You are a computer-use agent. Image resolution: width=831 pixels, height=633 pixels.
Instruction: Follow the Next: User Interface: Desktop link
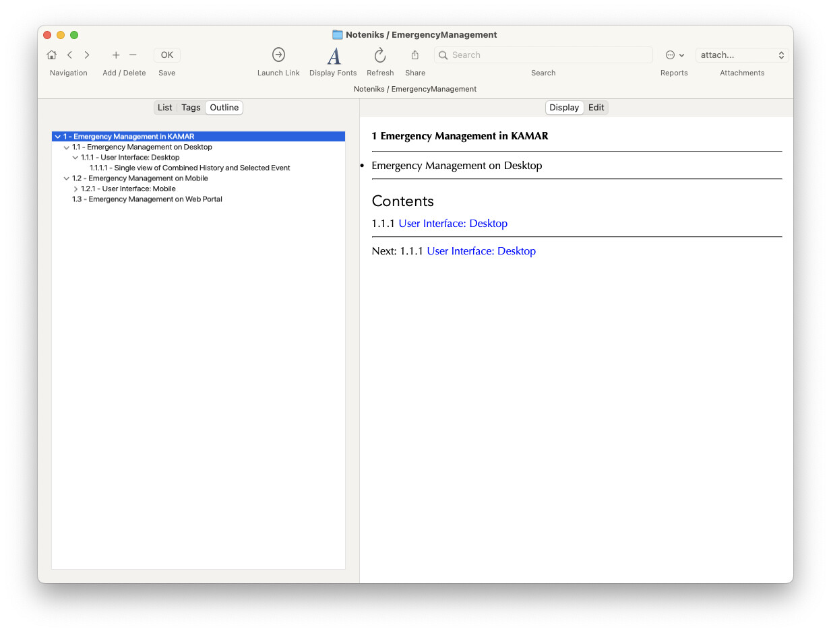pos(481,251)
